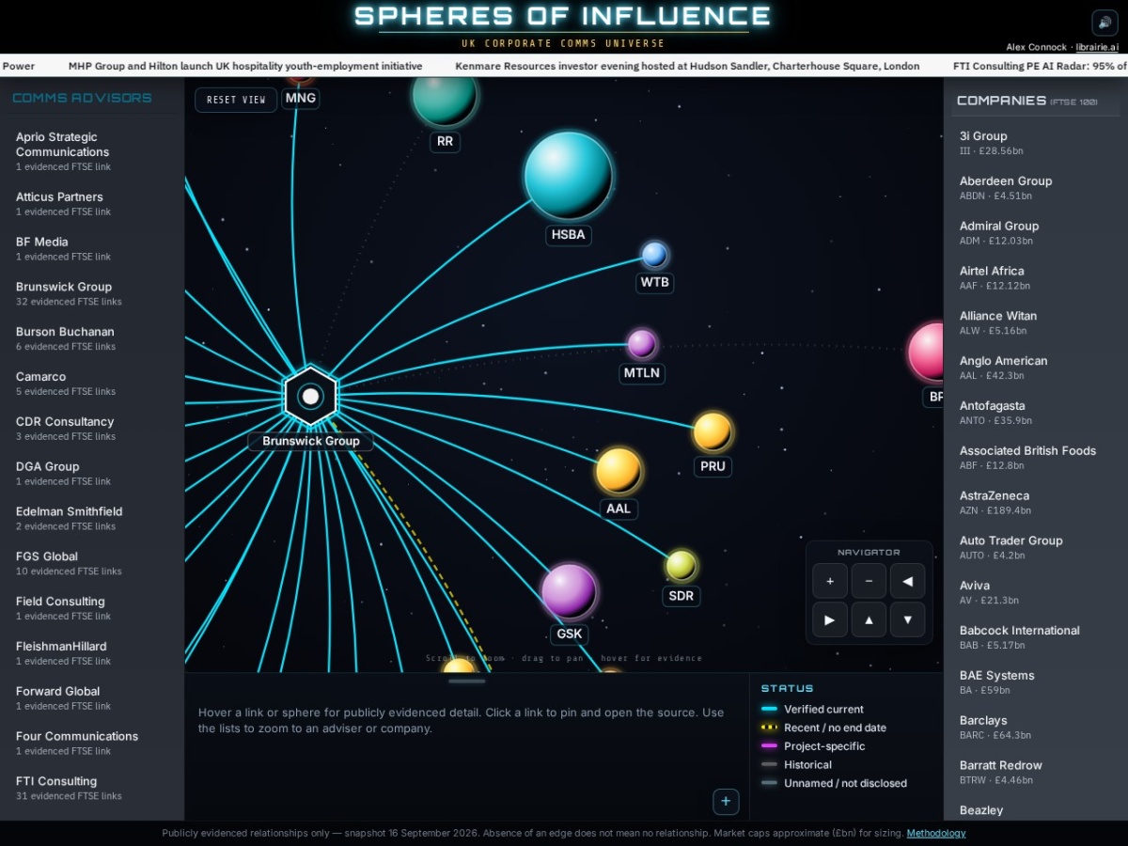Open Aberdeen Group company
Image resolution: width=1128 pixels, height=846 pixels.
point(1036,188)
